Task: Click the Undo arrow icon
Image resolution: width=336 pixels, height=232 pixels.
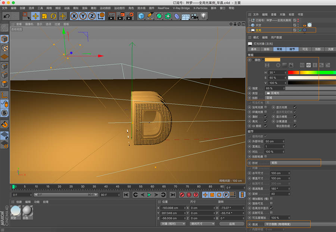Action: 6,15
